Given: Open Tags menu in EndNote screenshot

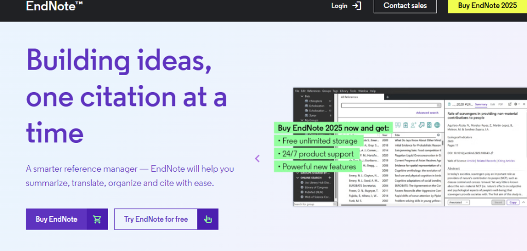Looking at the screenshot, I should pos(336,91).
